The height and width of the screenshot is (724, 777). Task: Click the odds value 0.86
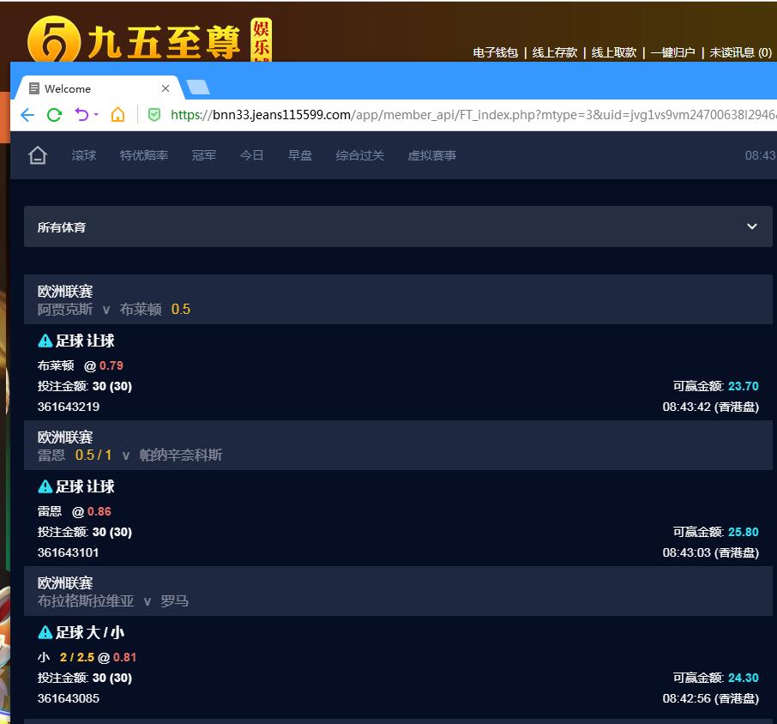pyautogui.click(x=99, y=511)
